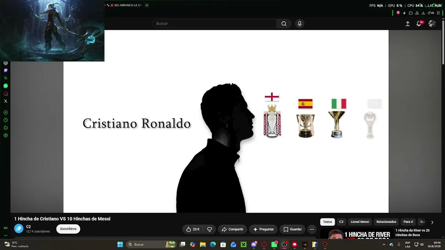Viewport: 445px width, 250px height.
Task: Open YouTube notifications bell
Action: tap(419, 24)
